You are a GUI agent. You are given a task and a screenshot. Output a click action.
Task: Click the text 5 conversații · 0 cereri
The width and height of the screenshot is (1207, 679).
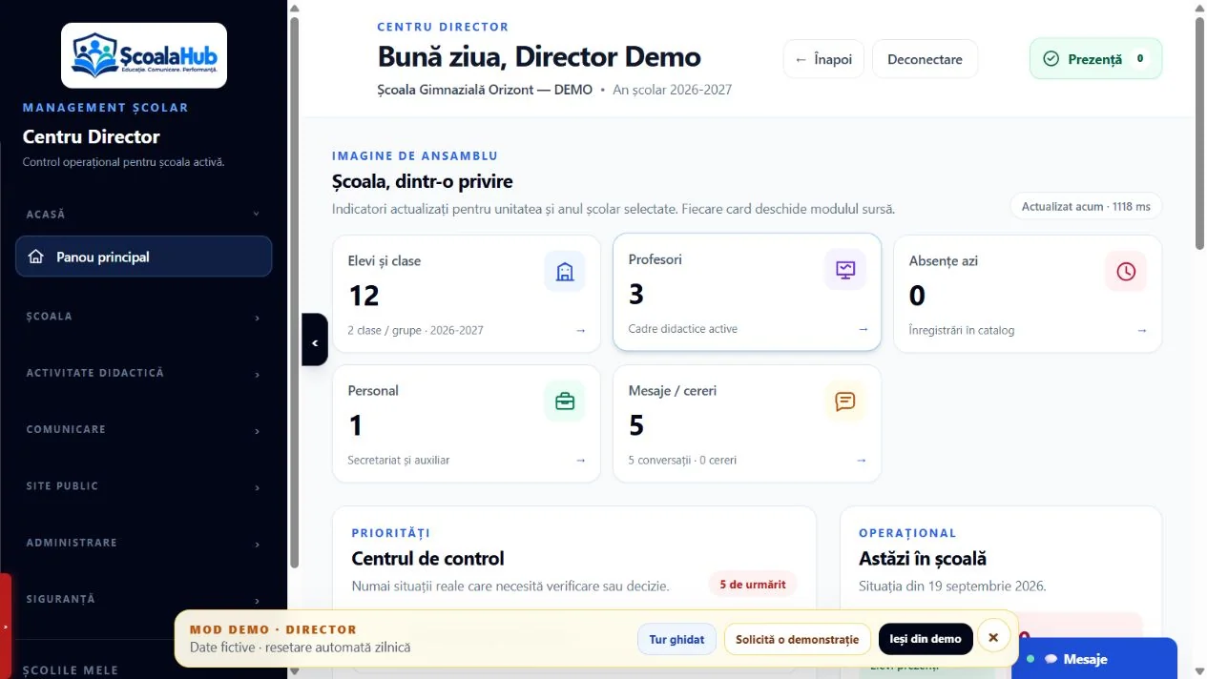682,461
